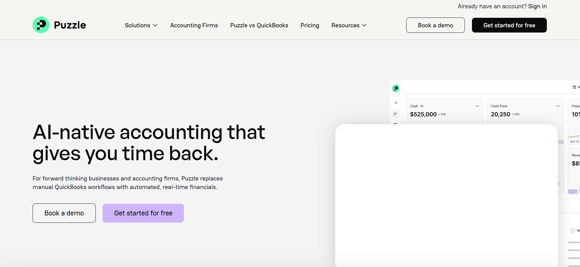The width and height of the screenshot is (580, 267).
Task: Click black Get started for free button
Action: pos(509,25)
